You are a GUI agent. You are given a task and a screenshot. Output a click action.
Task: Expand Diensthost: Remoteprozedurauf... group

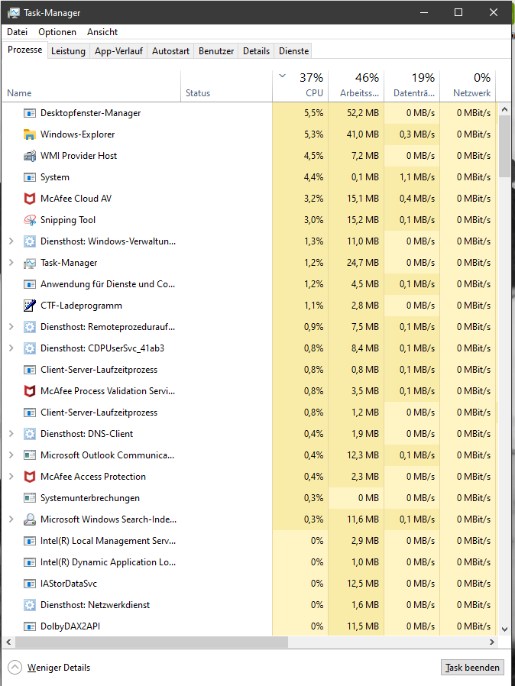pyautogui.click(x=11, y=327)
